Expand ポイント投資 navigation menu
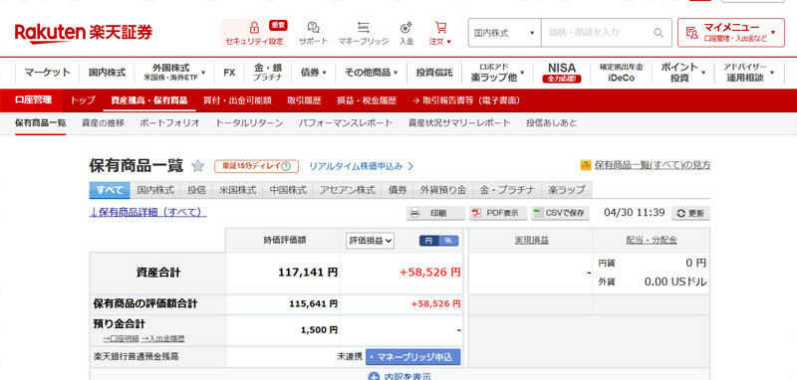Screen dimensions: 797x380 tap(683, 73)
